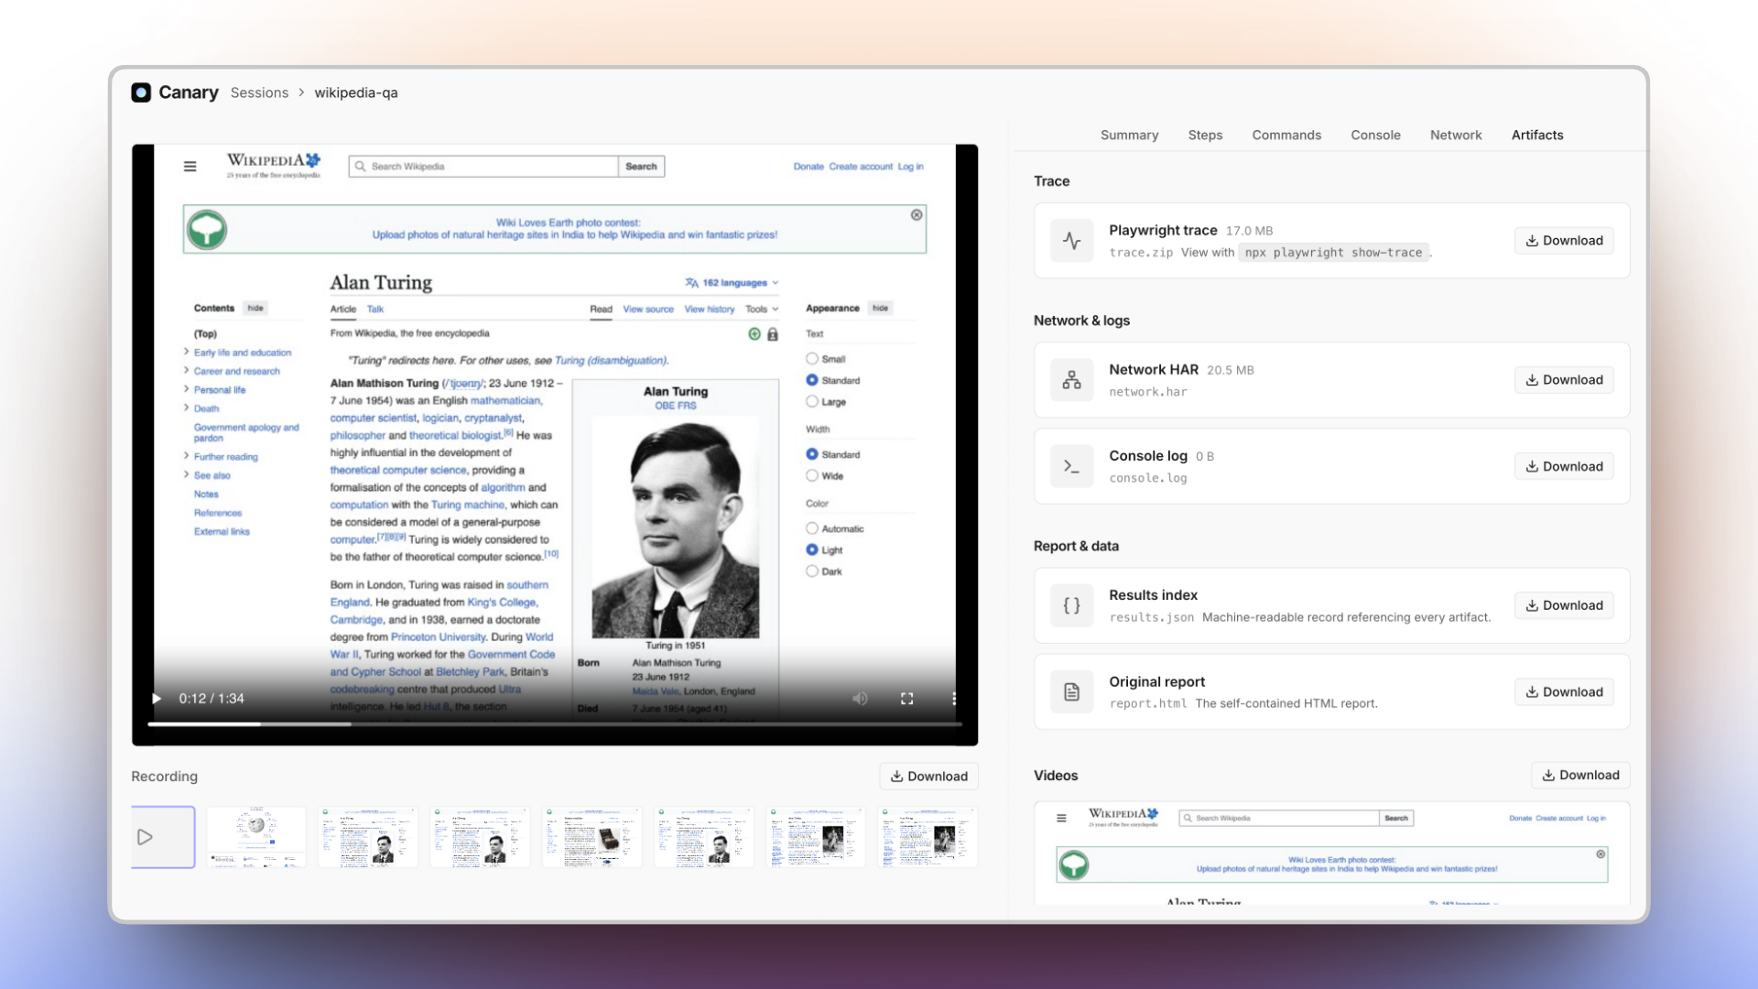The height and width of the screenshot is (989, 1758).
Task: Open the 162 languages dropdown
Action: [x=732, y=283]
